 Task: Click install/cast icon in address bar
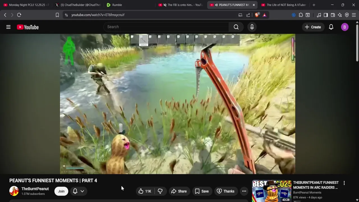click(240, 15)
